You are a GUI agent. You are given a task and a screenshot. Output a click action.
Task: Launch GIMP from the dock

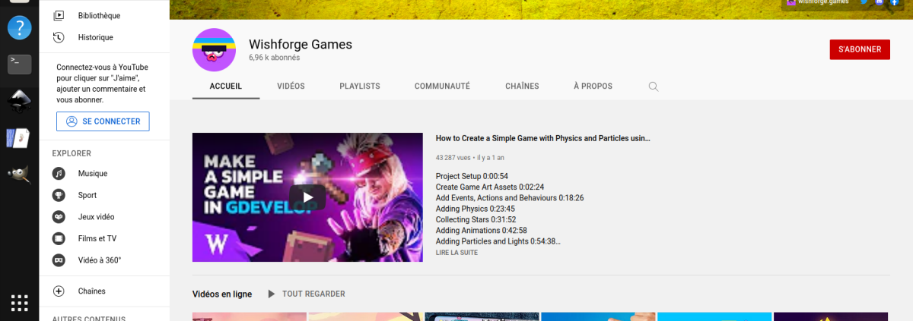[19, 174]
